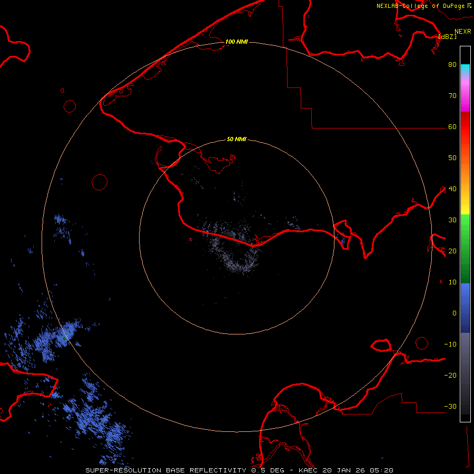The height and width of the screenshot is (474, 474).
Task: Click the blue segment of the color bar
Action: tap(465, 308)
